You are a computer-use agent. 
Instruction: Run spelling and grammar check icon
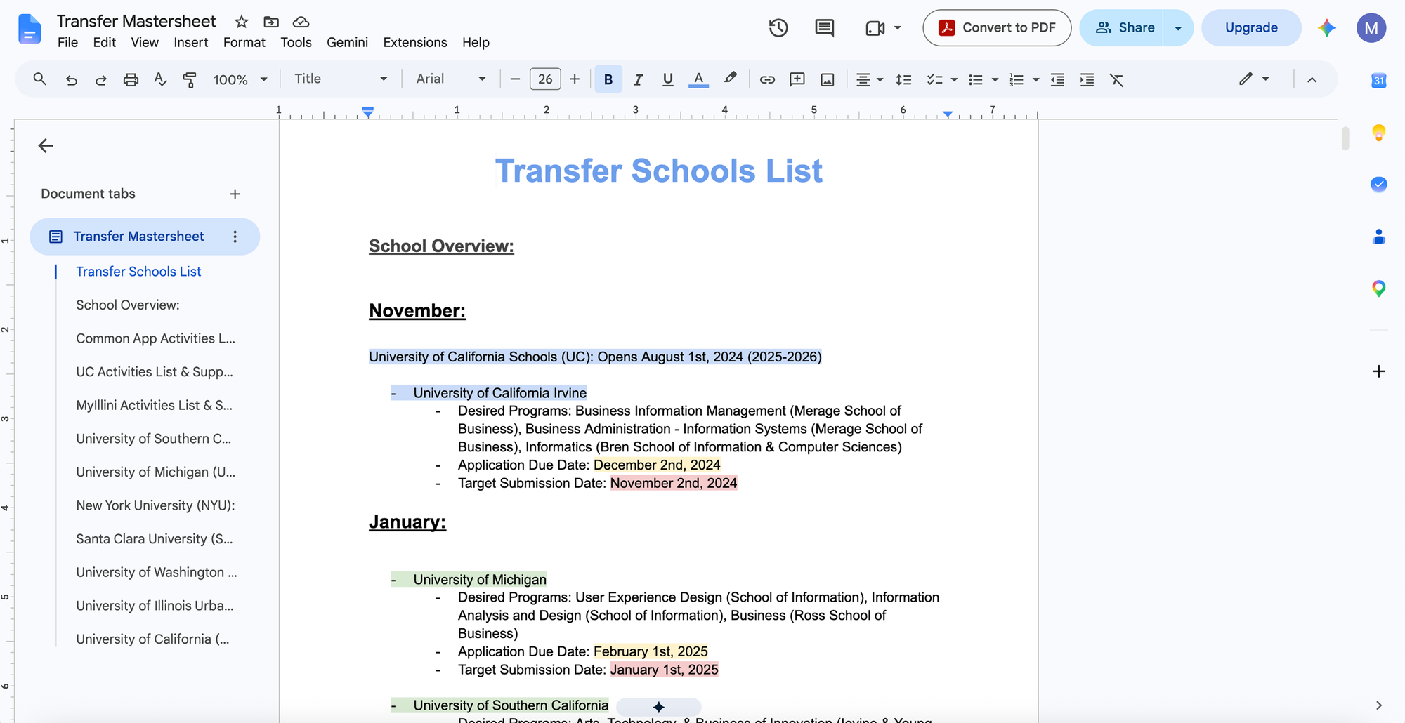pos(160,79)
